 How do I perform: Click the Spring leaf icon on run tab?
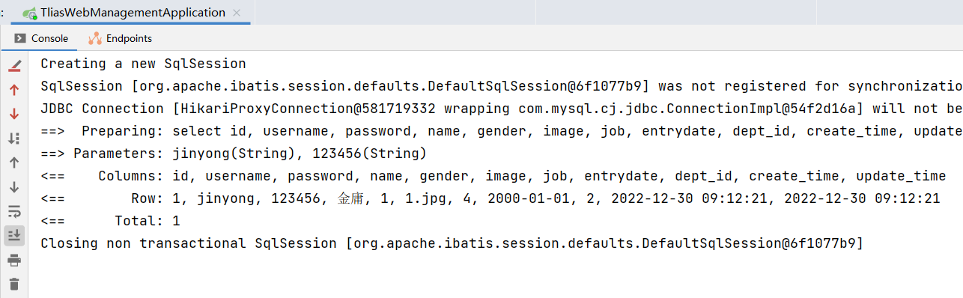click(x=30, y=13)
